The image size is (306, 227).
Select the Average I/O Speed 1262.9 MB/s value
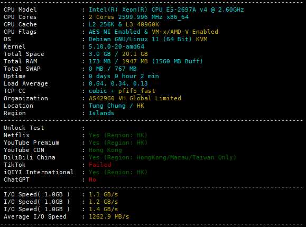(x=109, y=216)
